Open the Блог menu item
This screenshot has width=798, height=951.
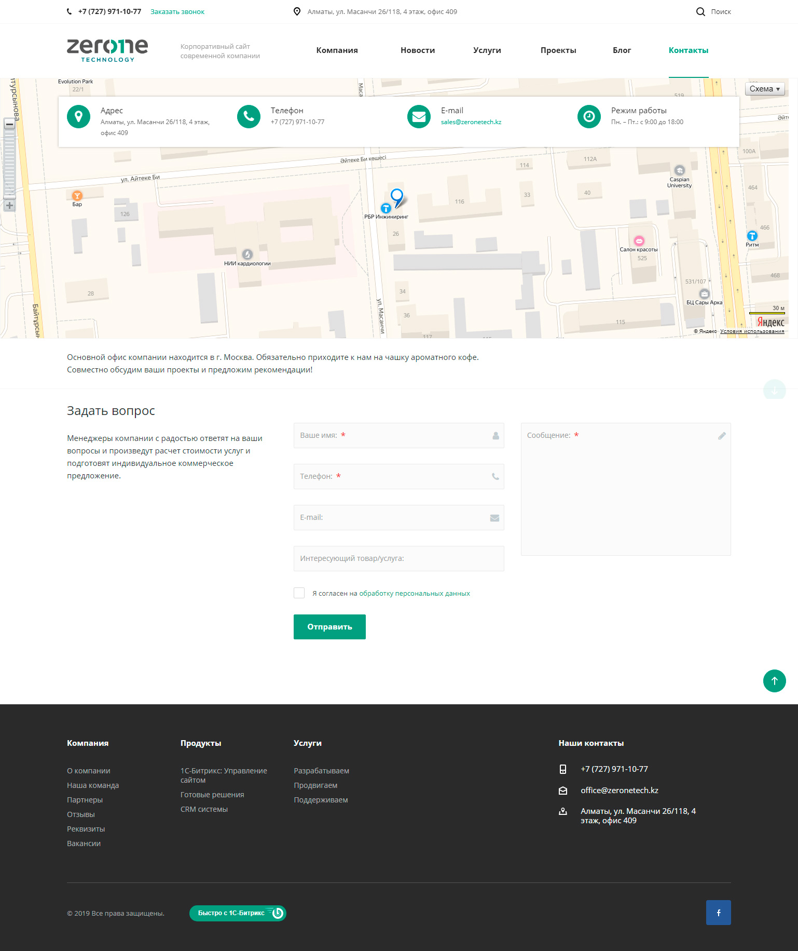pyautogui.click(x=622, y=50)
